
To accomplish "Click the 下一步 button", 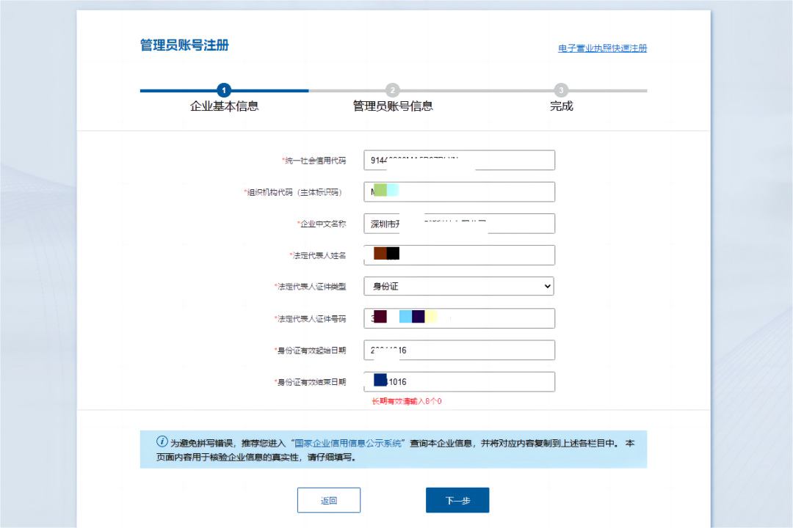I will (457, 499).
